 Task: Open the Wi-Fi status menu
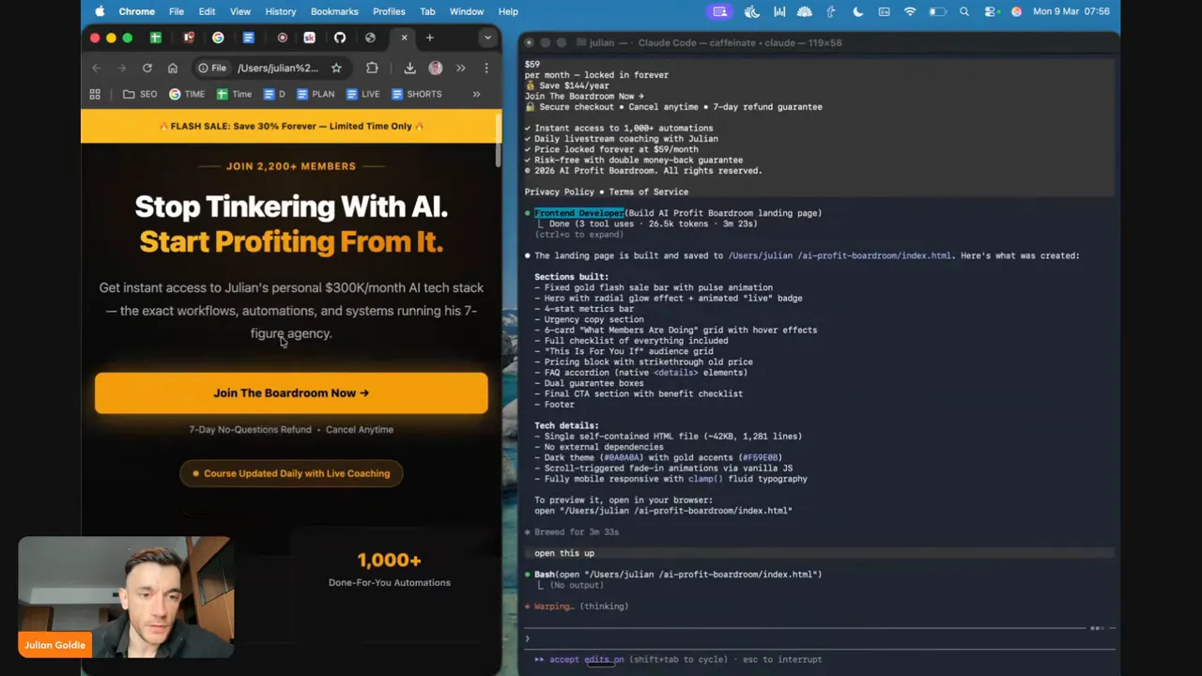910,11
